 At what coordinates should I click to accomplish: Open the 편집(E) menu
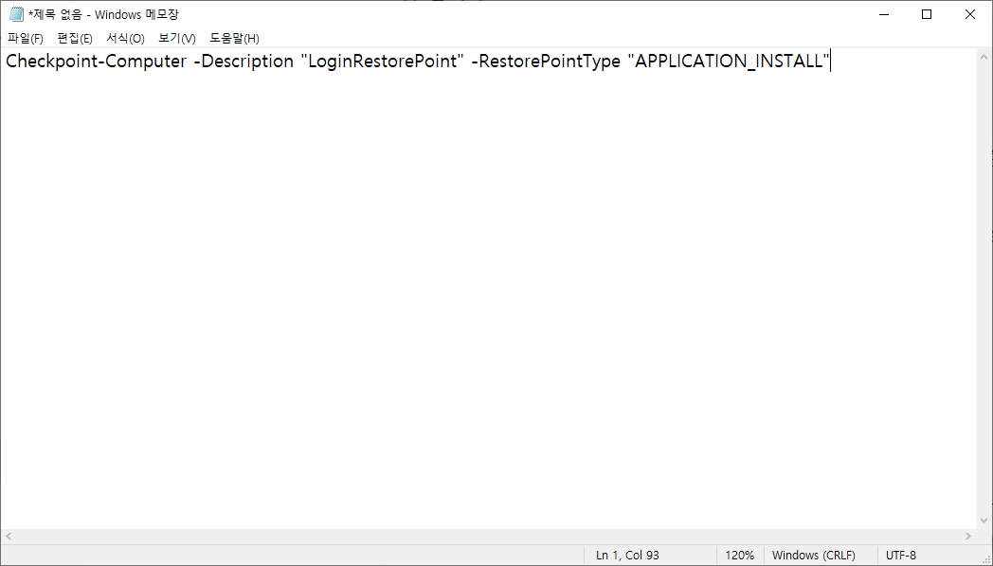coord(75,39)
